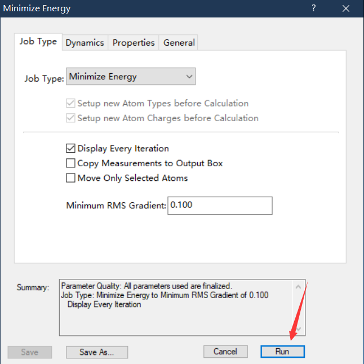This screenshot has height=364, width=364.
Task: Enable Copy Measurements to Output Box
Action: click(x=70, y=163)
